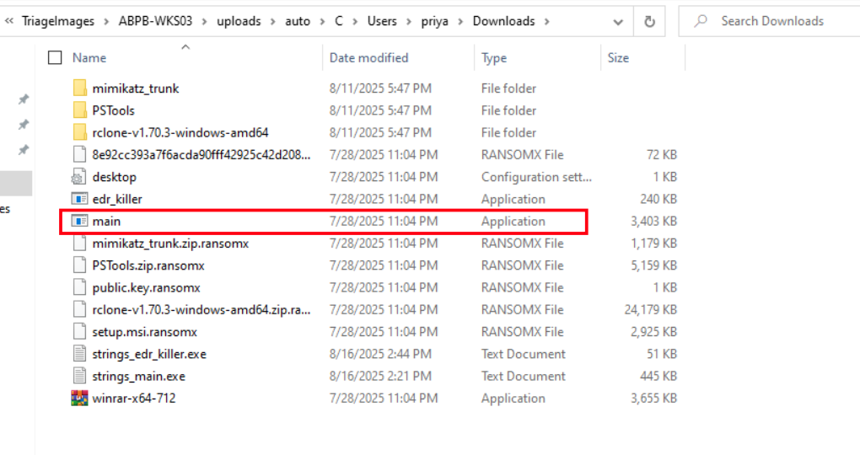Open the mimikatz_trunk folder icon

pyautogui.click(x=80, y=88)
